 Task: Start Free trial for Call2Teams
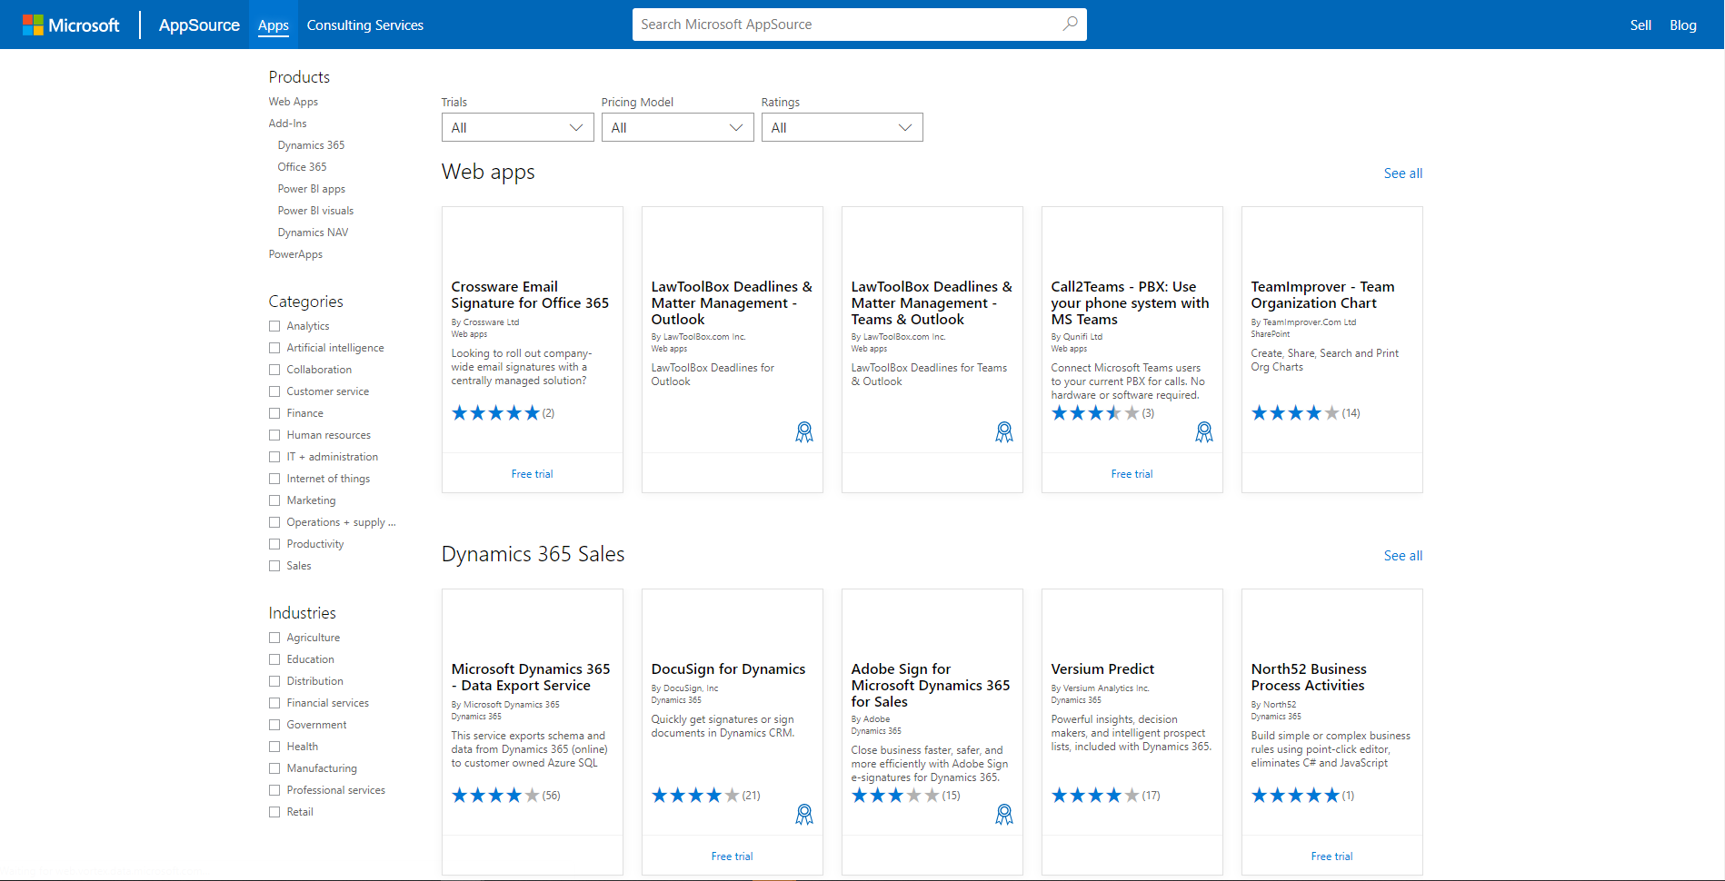1132,474
